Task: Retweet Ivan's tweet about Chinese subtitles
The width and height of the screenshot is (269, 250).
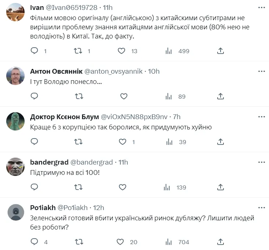Action: [x=78, y=51]
